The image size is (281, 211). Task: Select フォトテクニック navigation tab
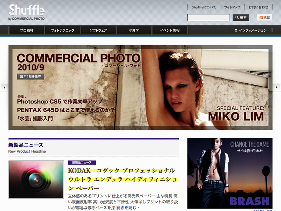(x=63, y=30)
